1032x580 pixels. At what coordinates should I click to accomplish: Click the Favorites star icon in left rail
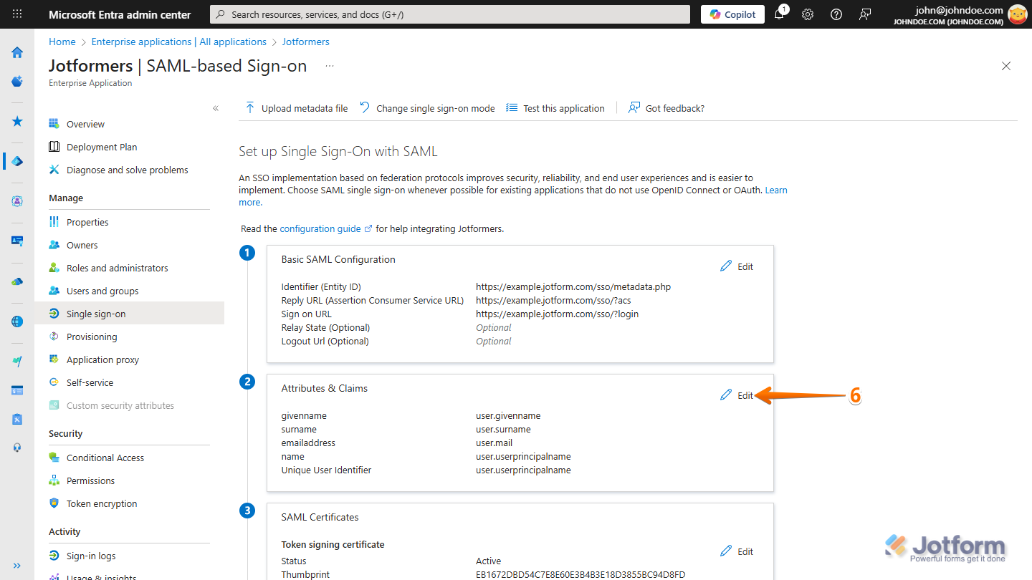tap(17, 122)
